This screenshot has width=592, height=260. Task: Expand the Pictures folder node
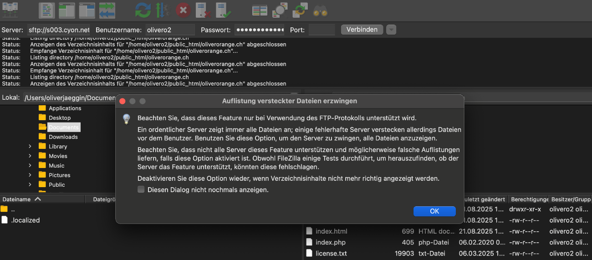point(30,175)
